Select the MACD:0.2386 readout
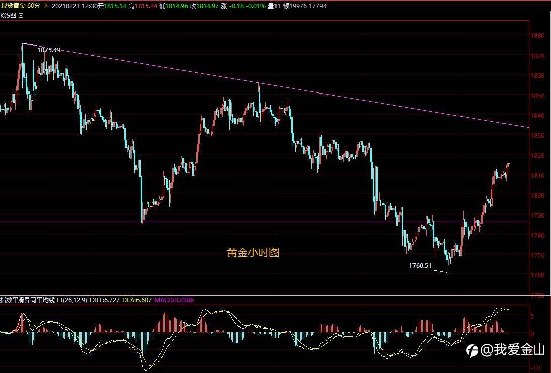The height and width of the screenshot is (373, 551). click(x=174, y=300)
